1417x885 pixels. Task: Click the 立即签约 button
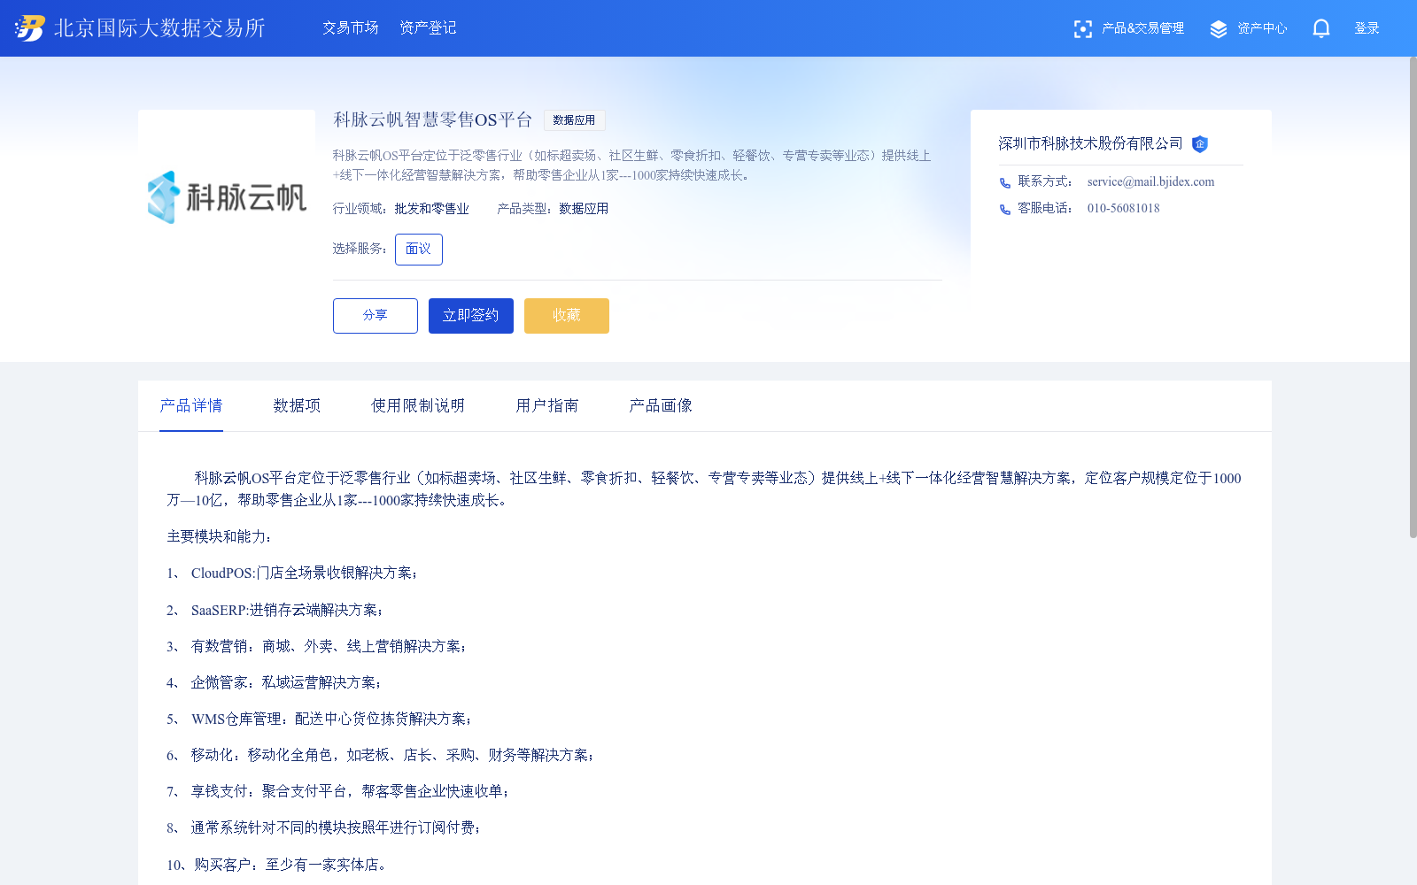tap(471, 316)
